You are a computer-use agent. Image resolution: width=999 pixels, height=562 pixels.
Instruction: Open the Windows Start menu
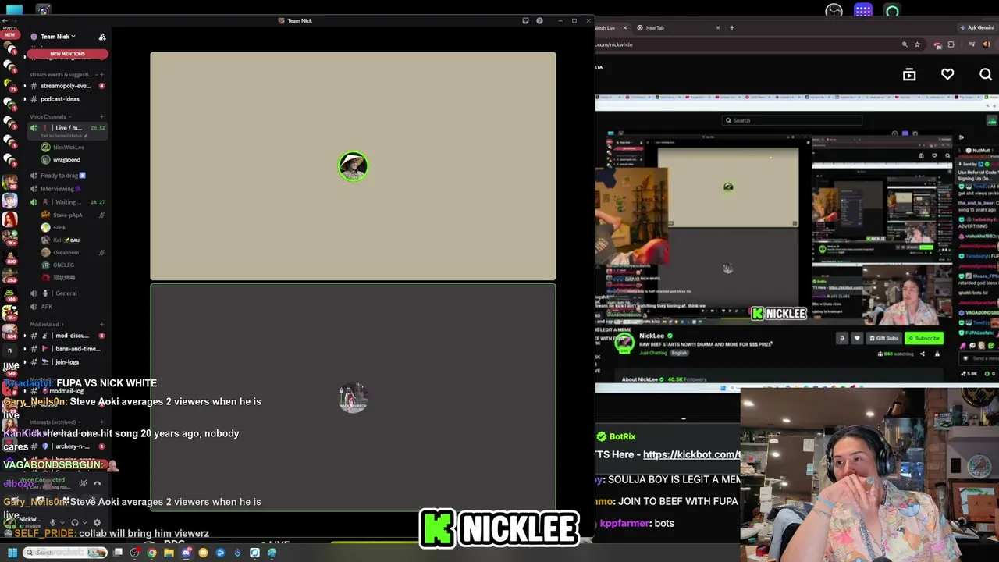(x=12, y=553)
